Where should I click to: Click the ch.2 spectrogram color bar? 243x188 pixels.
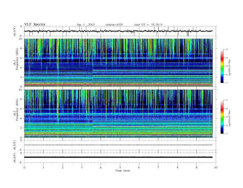tap(222, 117)
